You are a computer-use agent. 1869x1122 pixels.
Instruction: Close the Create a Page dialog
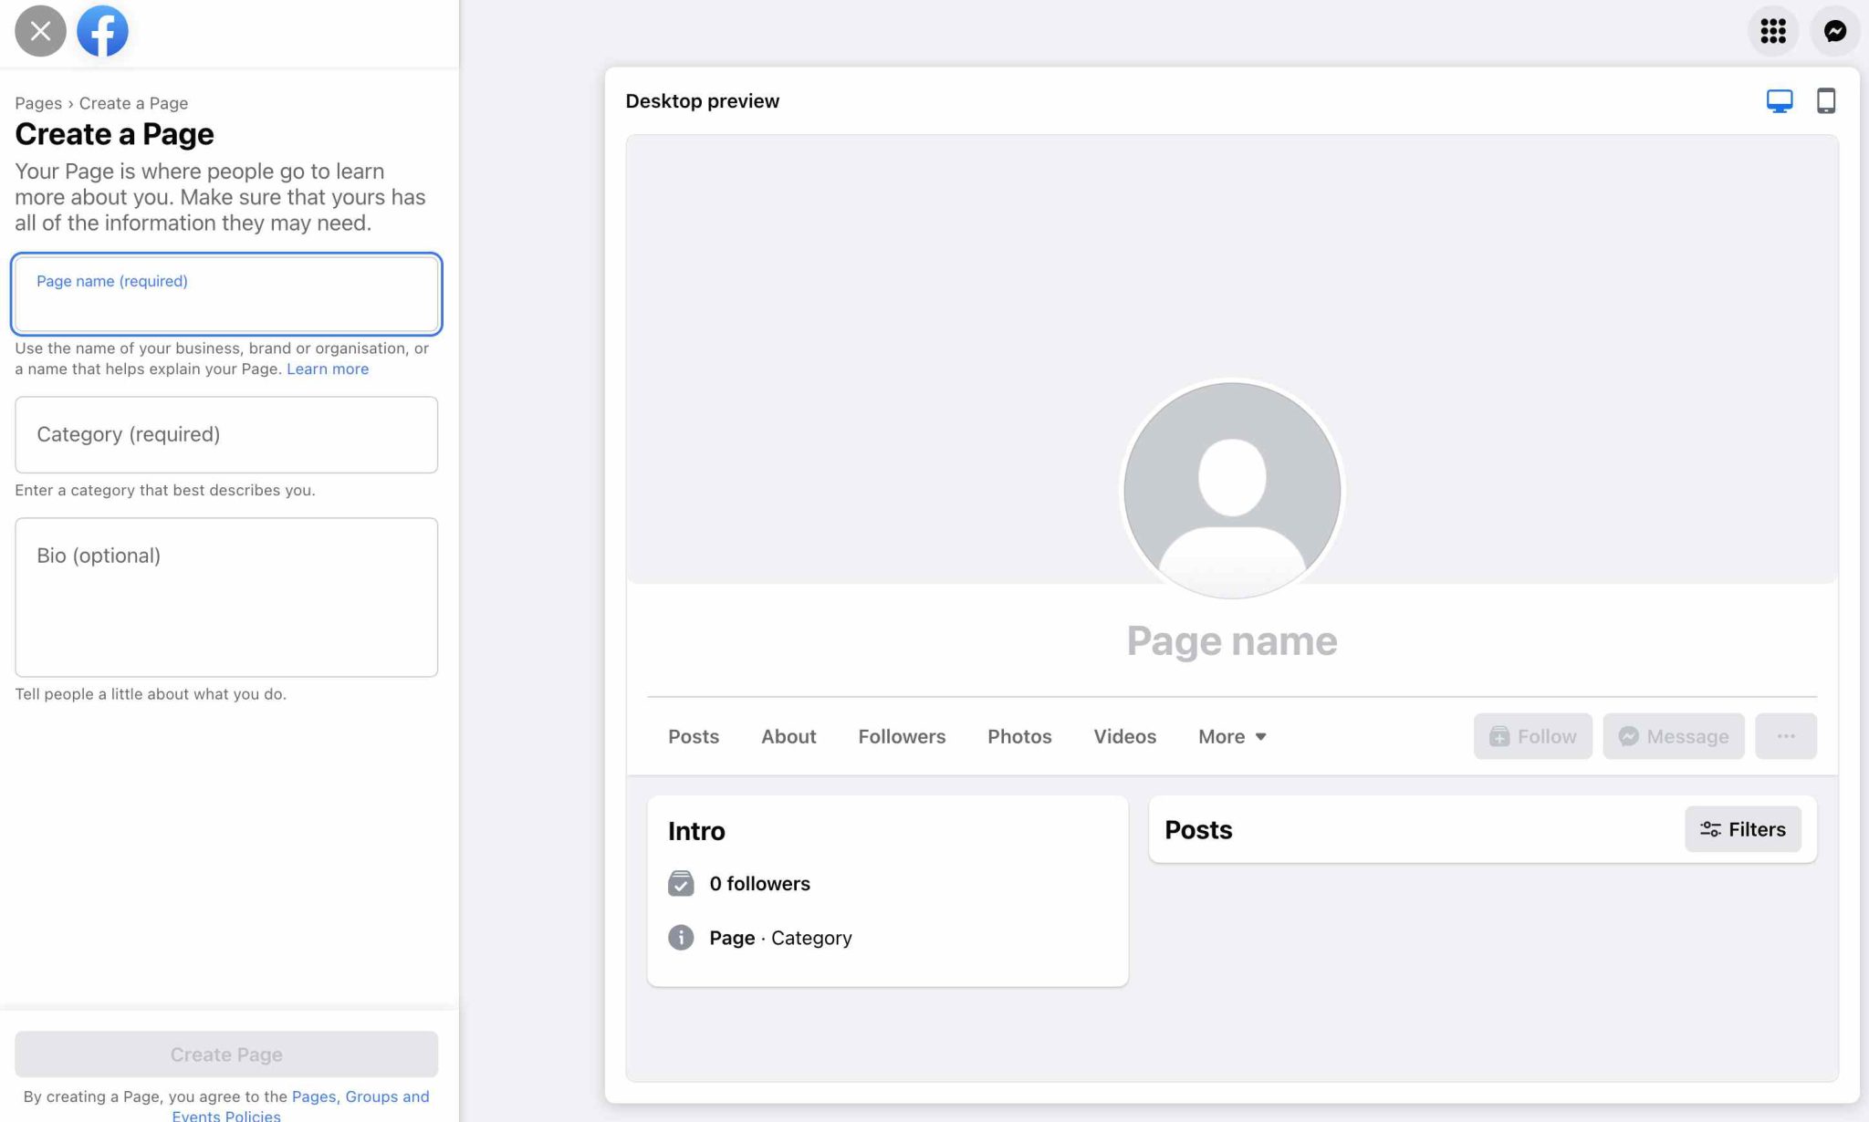click(40, 31)
